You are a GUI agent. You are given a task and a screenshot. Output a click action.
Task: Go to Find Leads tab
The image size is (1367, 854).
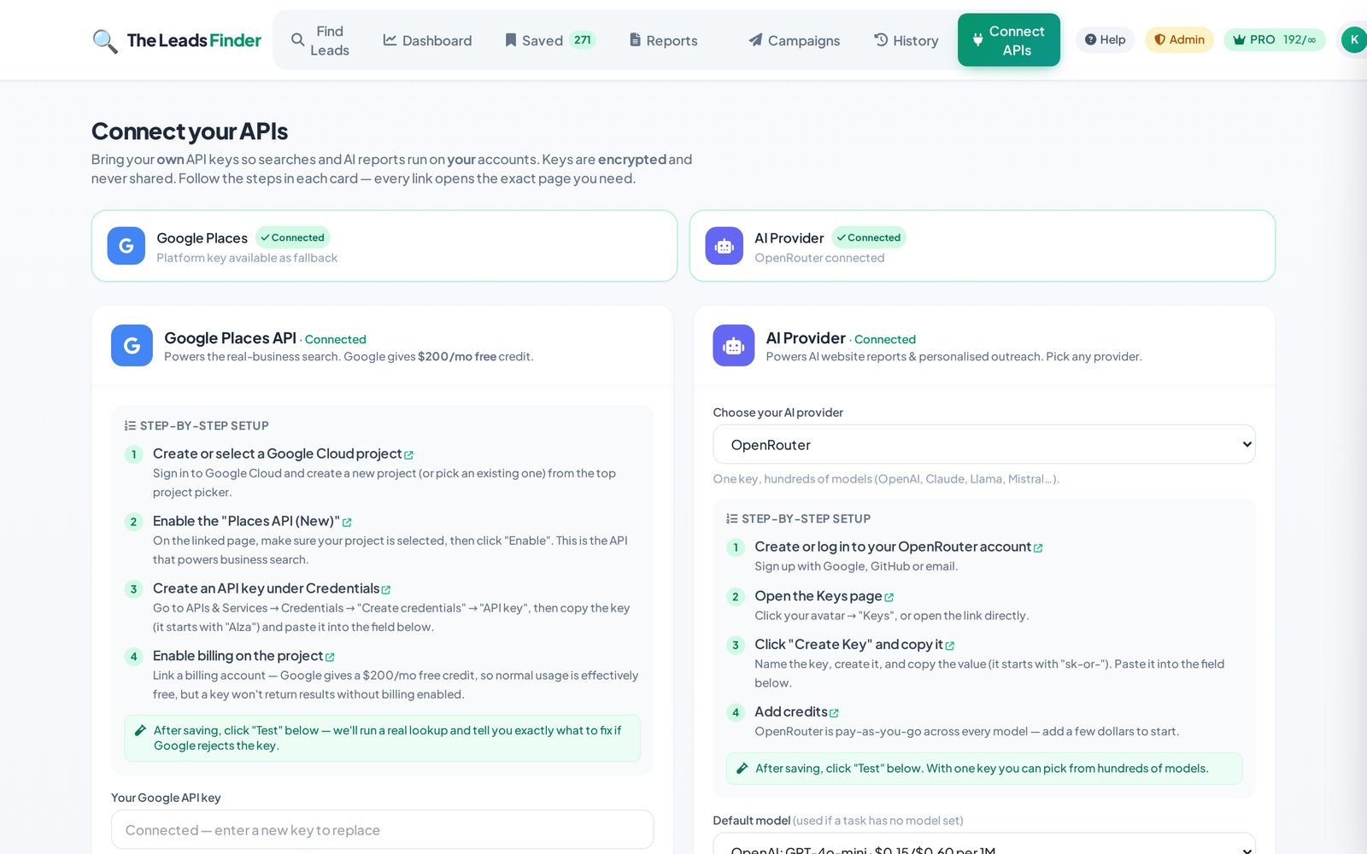(x=320, y=41)
